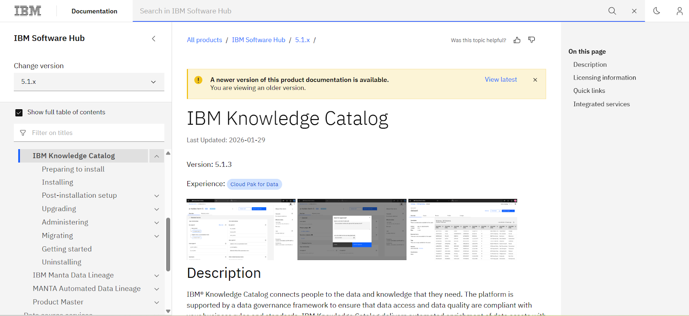Click the Cloud Pak for Data tag
Image resolution: width=689 pixels, height=316 pixels.
point(254,184)
